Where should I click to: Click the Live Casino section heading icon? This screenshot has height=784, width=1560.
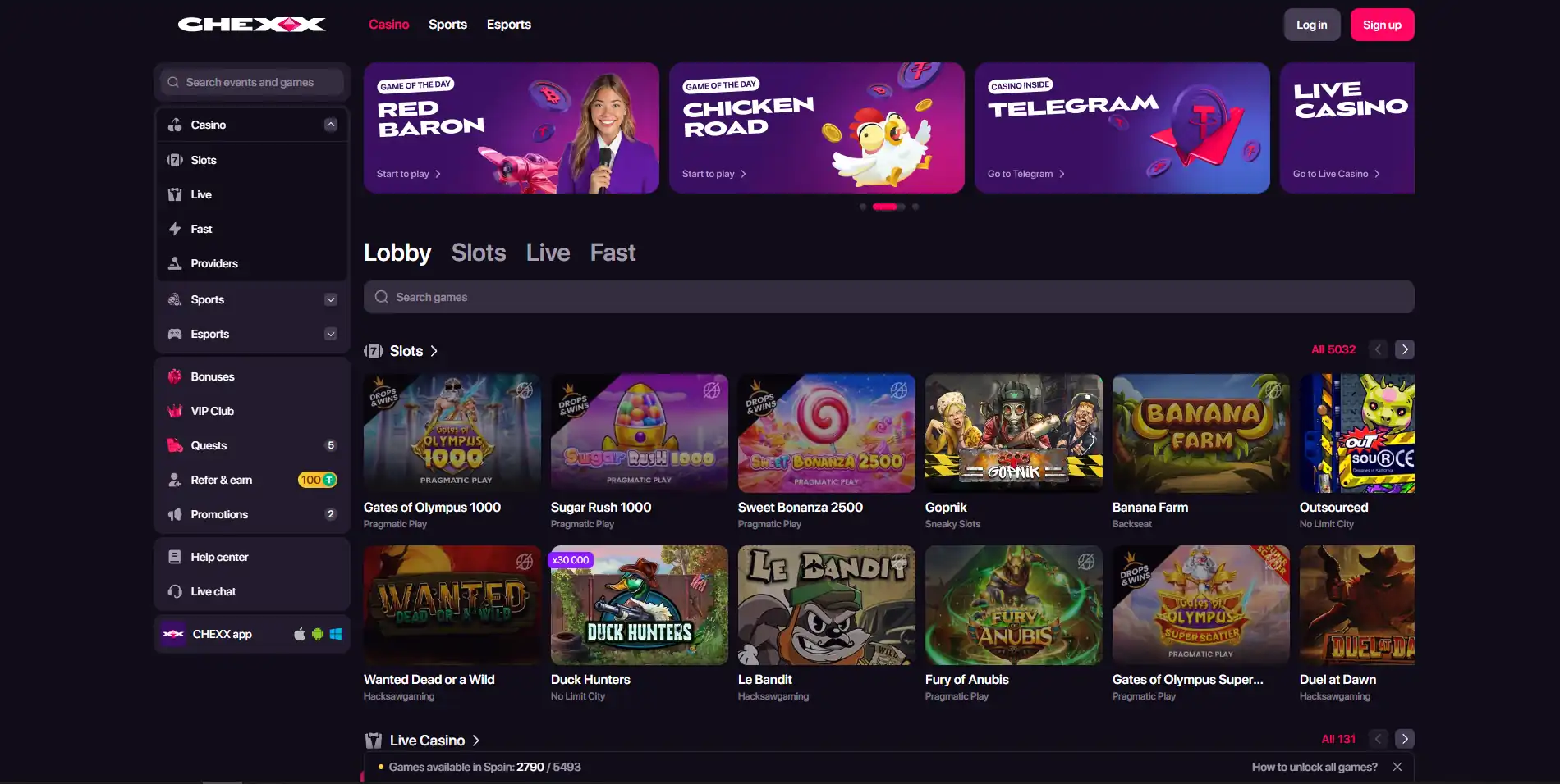[374, 741]
